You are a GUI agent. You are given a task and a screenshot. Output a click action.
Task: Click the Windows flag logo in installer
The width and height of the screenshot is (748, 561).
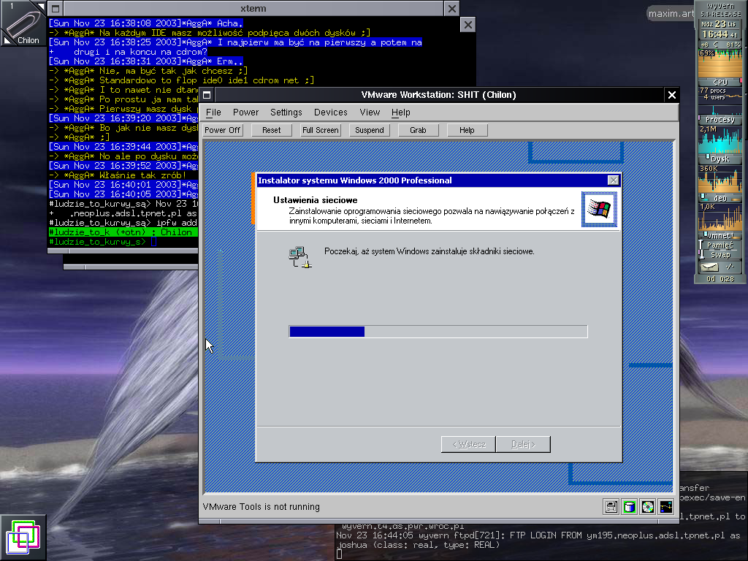click(599, 210)
